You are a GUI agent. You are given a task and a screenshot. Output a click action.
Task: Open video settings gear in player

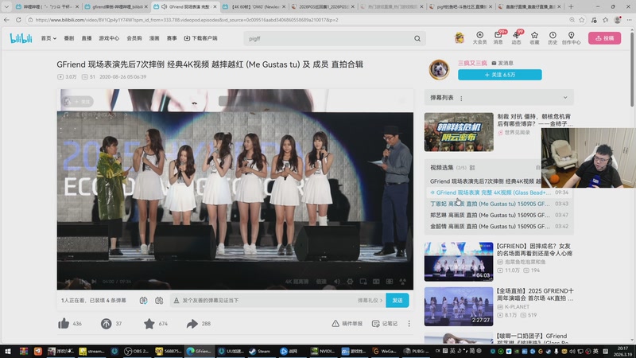350,282
